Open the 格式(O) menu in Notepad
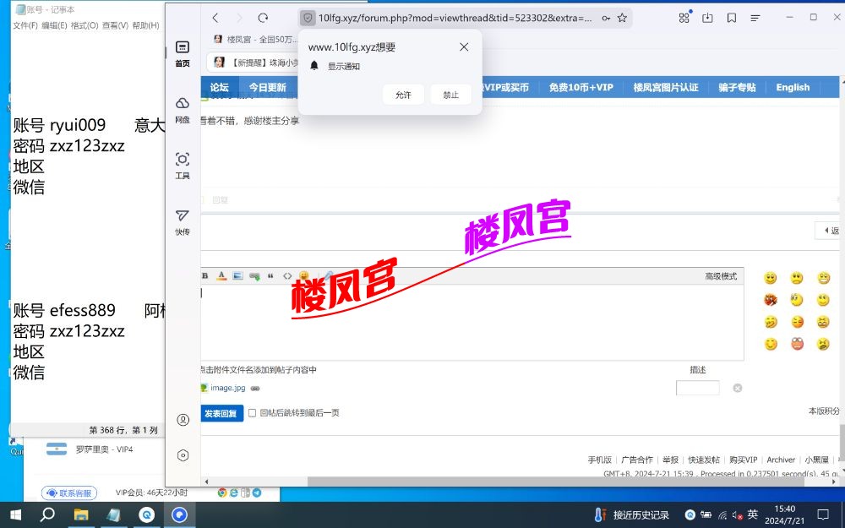The image size is (845, 528). (84, 25)
